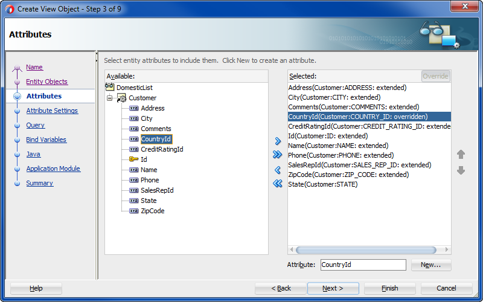Select CreditRatingId in Available tree
Screen dimensions: 483x302
coord(162,149)
